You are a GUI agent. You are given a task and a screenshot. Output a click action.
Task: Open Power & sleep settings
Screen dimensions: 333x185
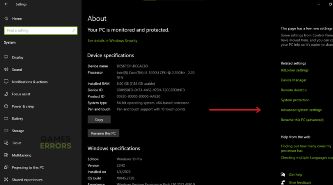23,106
